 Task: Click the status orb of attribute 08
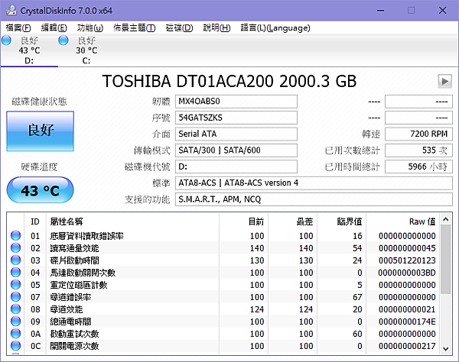15,309
